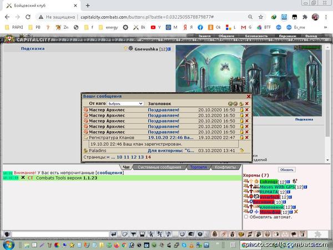Open the Chrome three-dot menu
This screenshot has height=250, width=333.
[326, 17]
